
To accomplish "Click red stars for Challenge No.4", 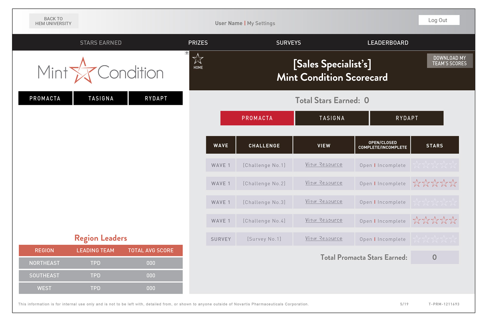I will tap(435, 220).
